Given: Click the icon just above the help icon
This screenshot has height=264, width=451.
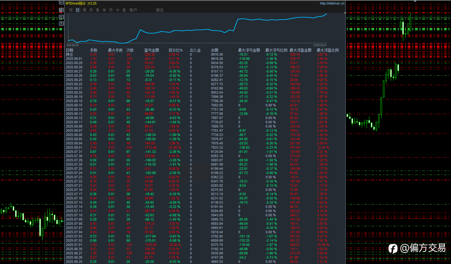Looking at the screenshot, I should point(61,17).
